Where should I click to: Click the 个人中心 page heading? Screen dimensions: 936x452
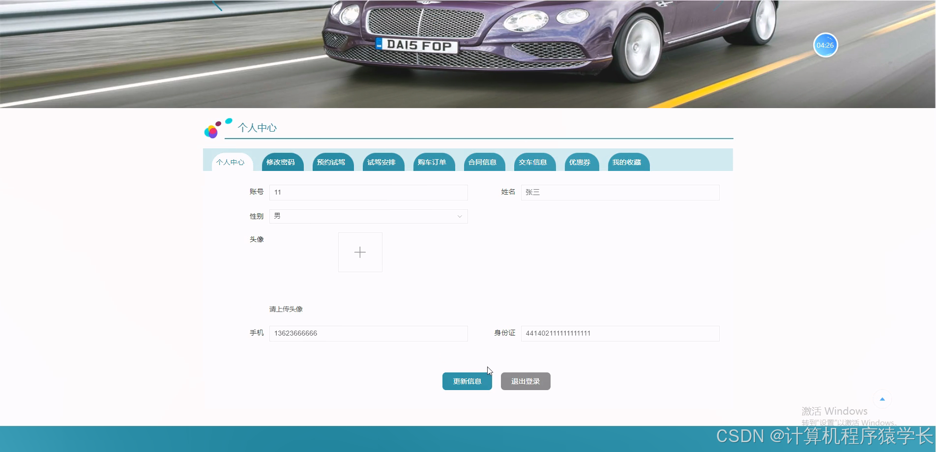pyautogui.click(x=257, y=128)
